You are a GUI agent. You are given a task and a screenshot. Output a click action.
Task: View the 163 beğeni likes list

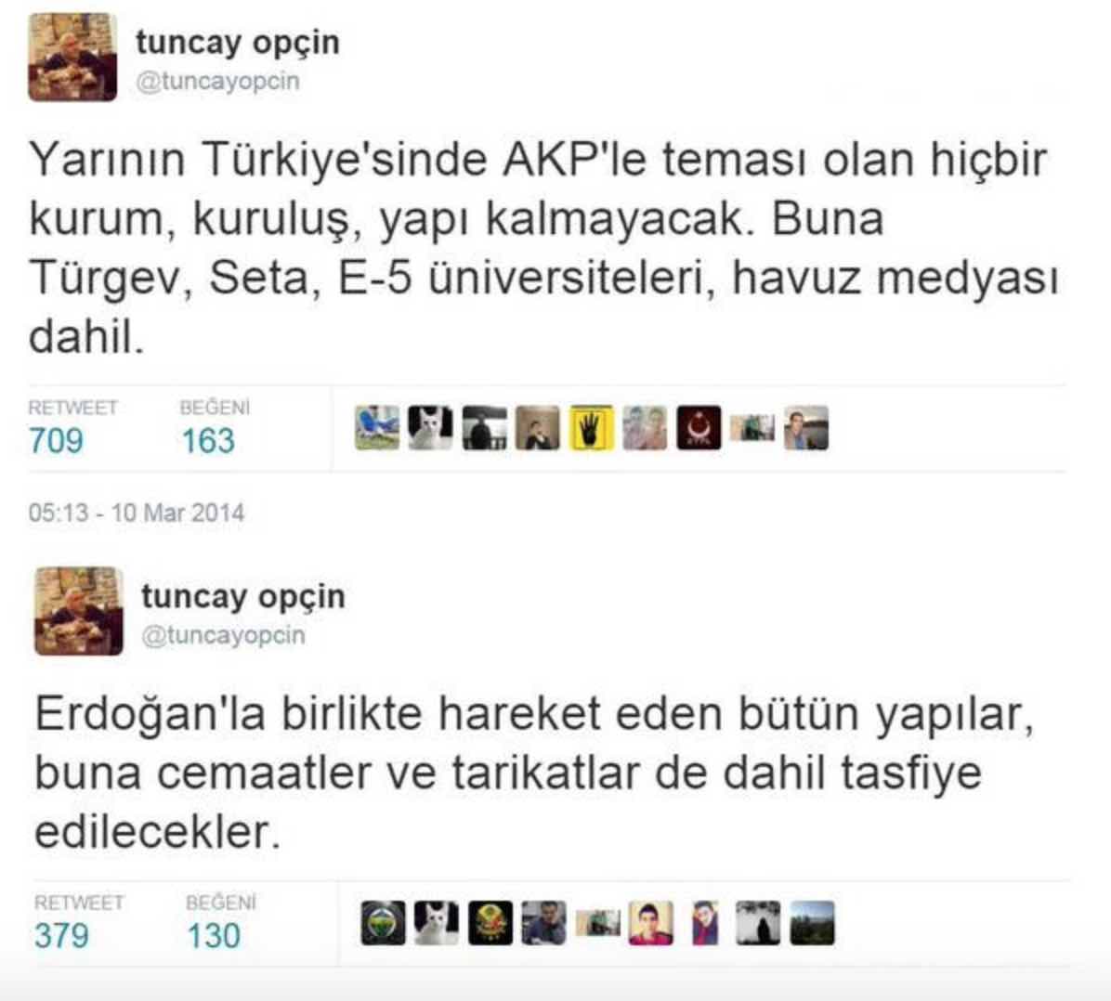(208, 441)
